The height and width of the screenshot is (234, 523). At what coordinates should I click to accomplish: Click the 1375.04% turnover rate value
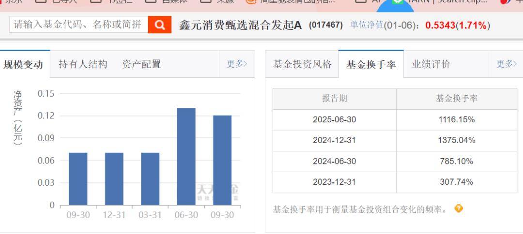tap(457, 140)
